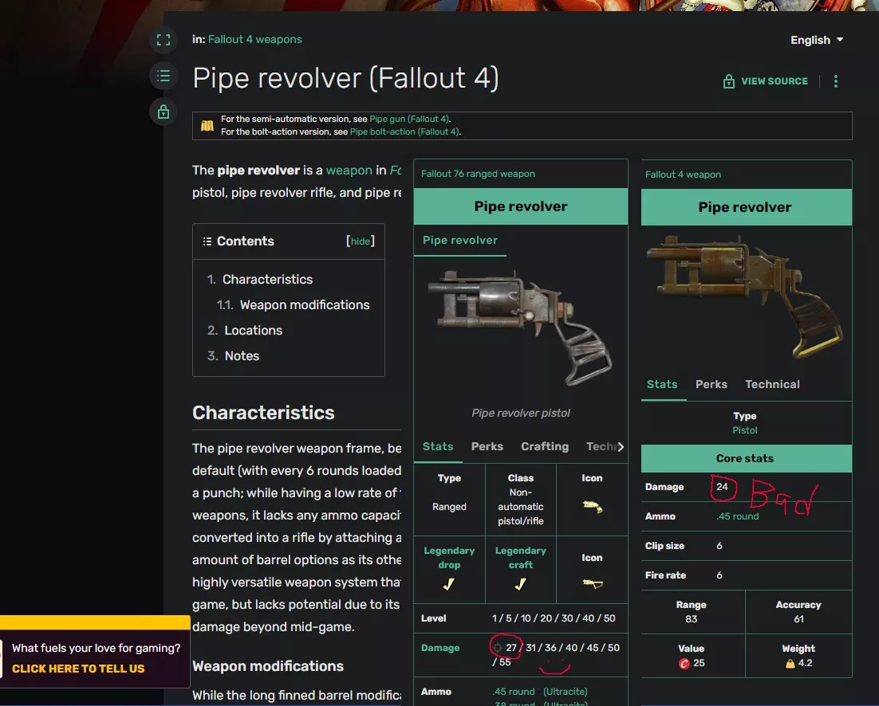Screen dimensions: 879x706
Task: Click the Legendary drop checkmark icon
Action: tap(449, 584)
